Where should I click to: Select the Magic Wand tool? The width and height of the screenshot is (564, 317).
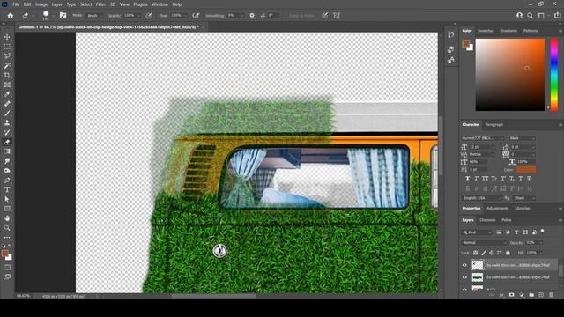point(7,66)
